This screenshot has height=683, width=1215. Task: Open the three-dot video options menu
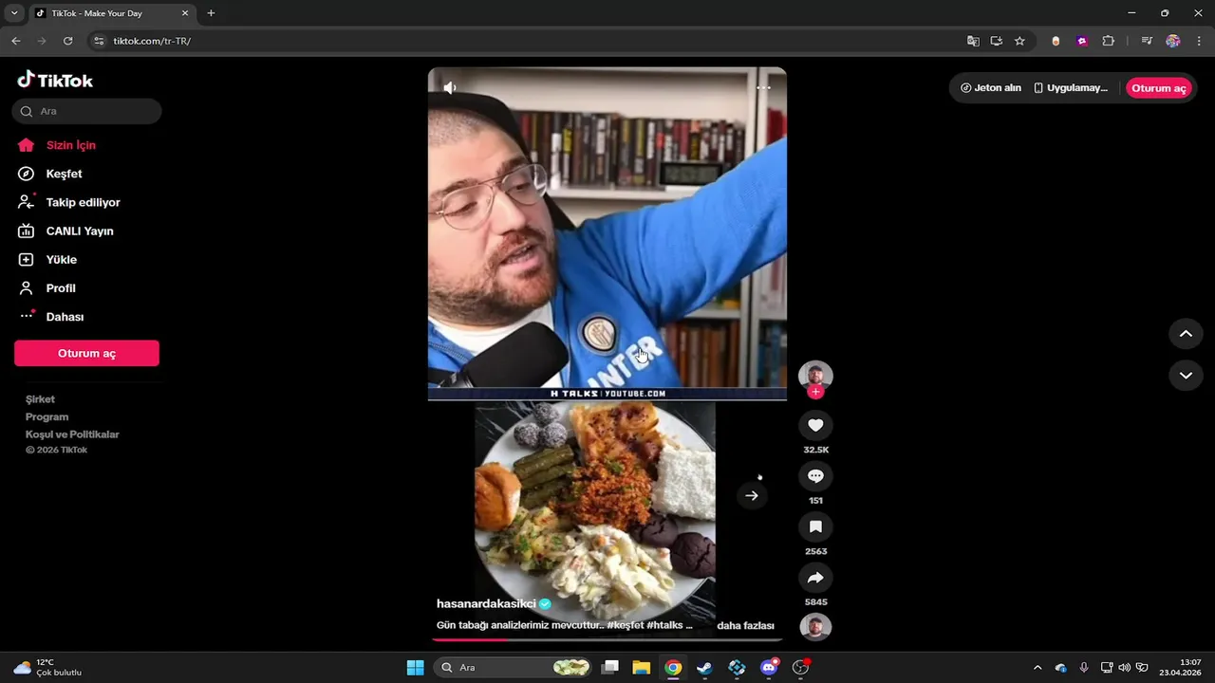coord(763,87)
